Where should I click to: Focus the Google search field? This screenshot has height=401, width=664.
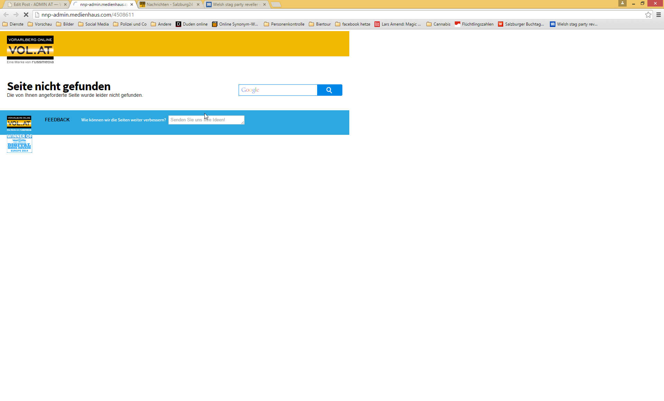[278, 90]
